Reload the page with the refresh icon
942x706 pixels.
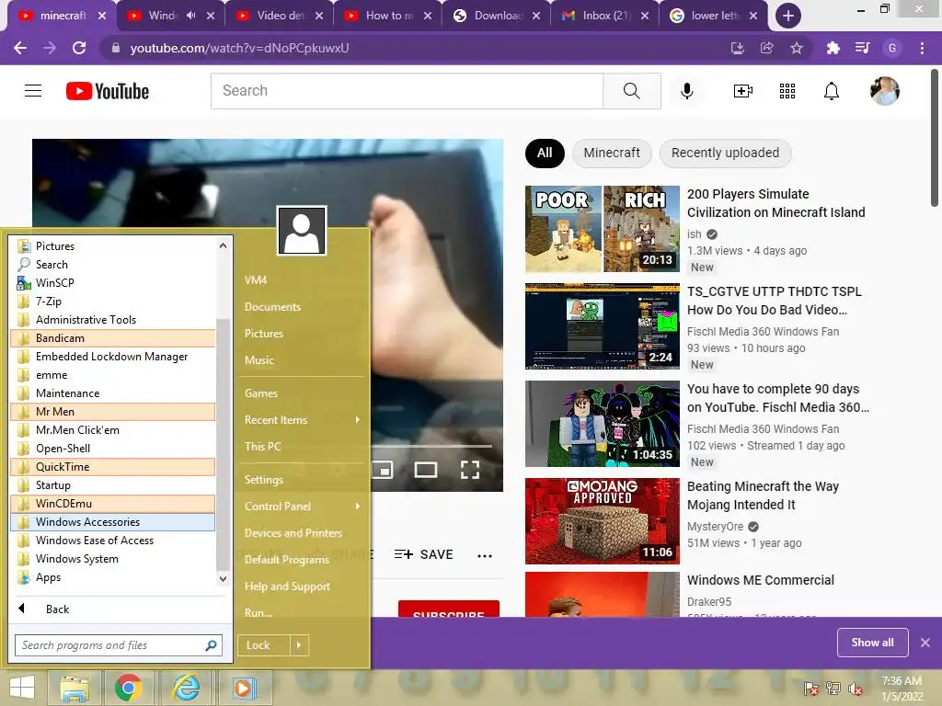tap(79, 48)
